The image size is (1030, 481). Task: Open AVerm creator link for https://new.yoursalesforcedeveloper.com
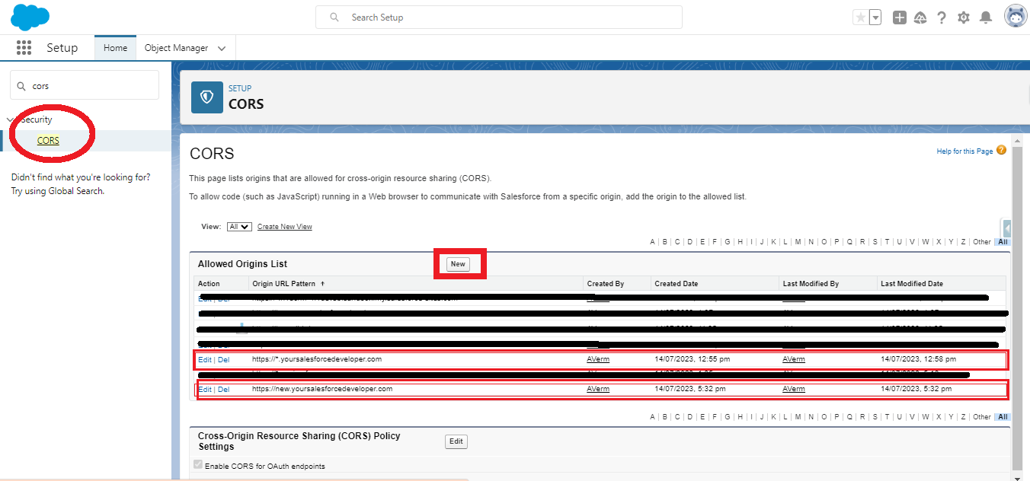coord(598,389)
